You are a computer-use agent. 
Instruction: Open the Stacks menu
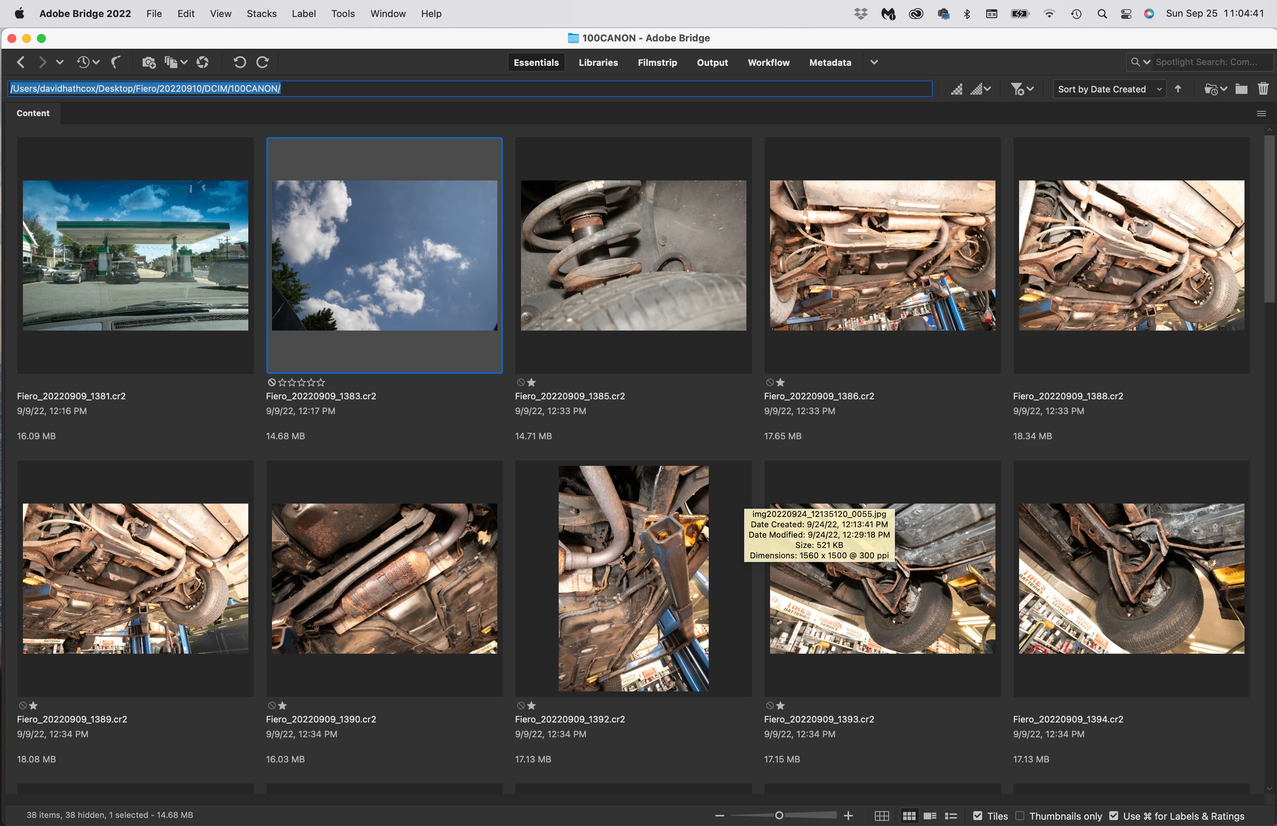(x=262, y=13)
